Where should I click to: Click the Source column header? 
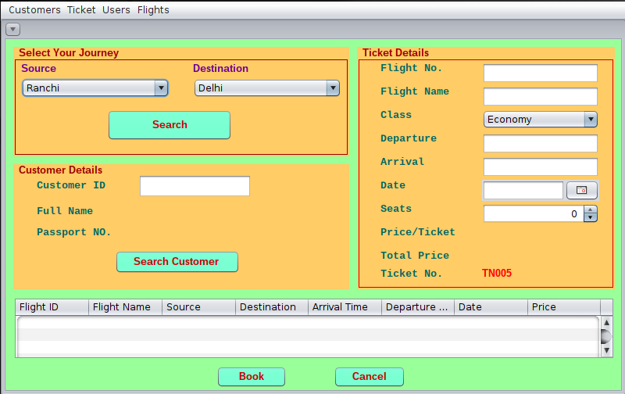tap(198, 307)
